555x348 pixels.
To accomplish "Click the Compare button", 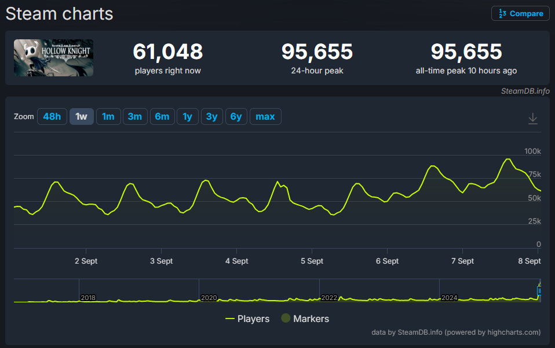I will tap(520, 13).
